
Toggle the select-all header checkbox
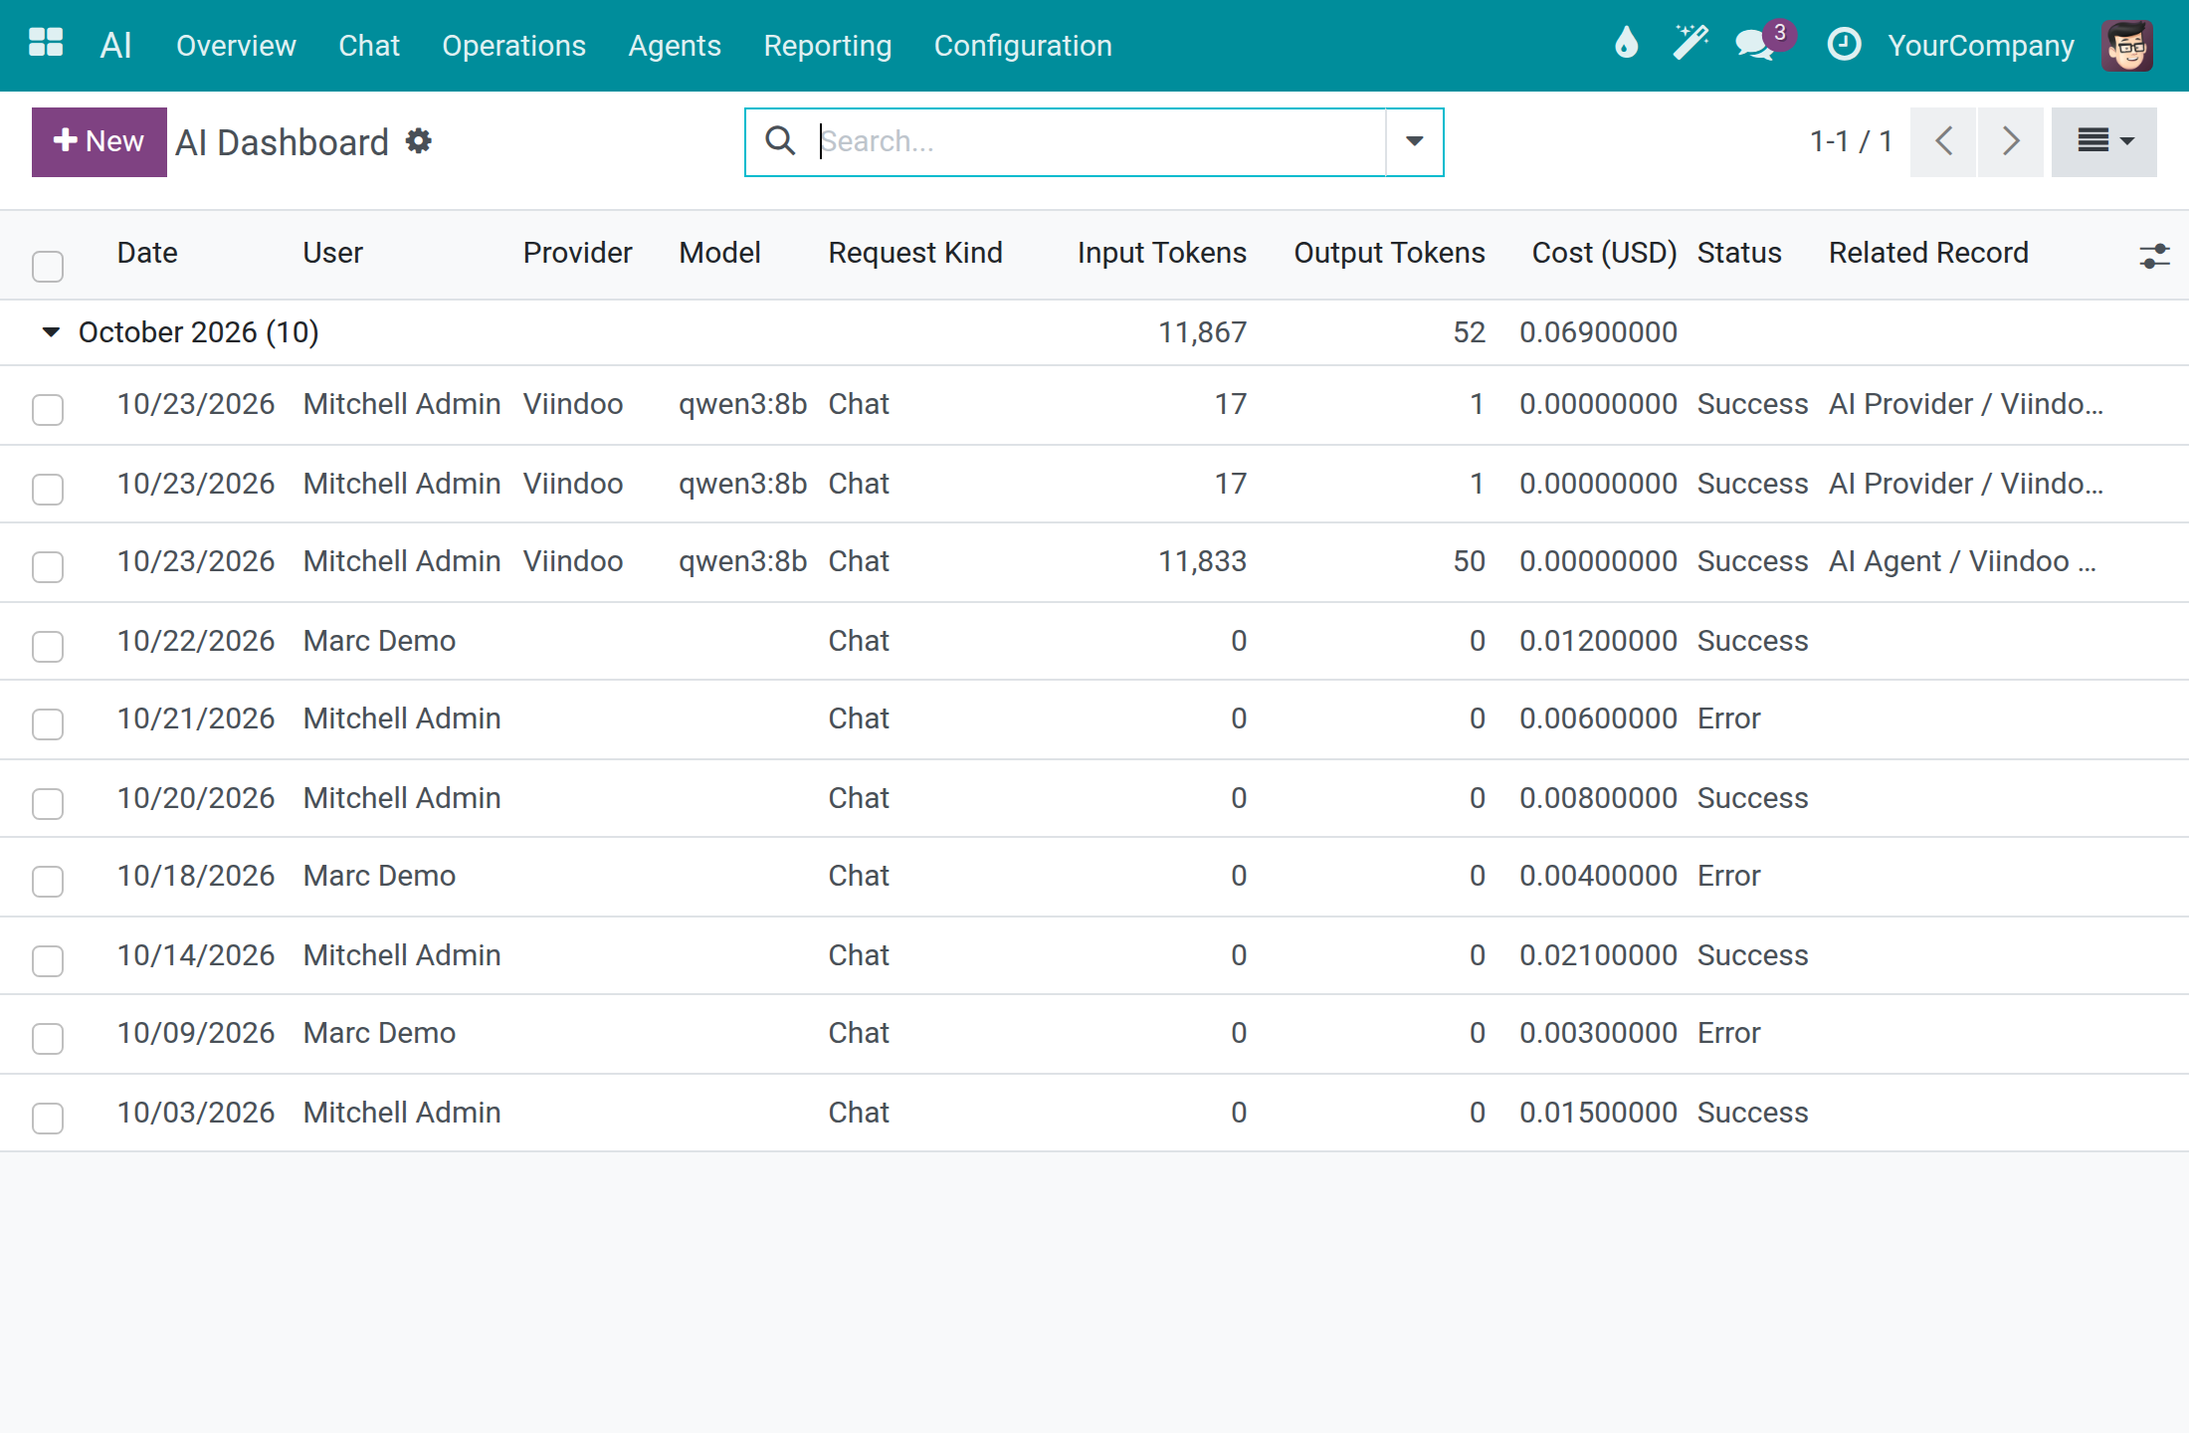pos(48,266)
